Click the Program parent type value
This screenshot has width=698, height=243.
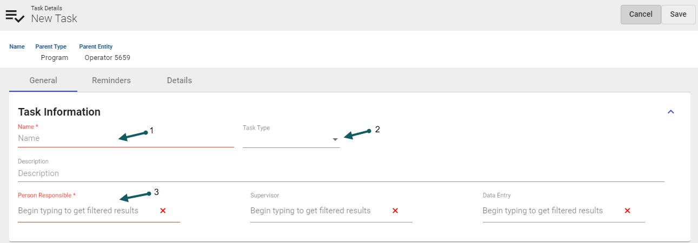pyautogui.click(x=55, y=58)
